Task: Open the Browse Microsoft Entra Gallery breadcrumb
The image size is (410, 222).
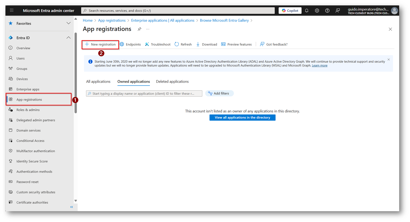Action: click(224, 21)
